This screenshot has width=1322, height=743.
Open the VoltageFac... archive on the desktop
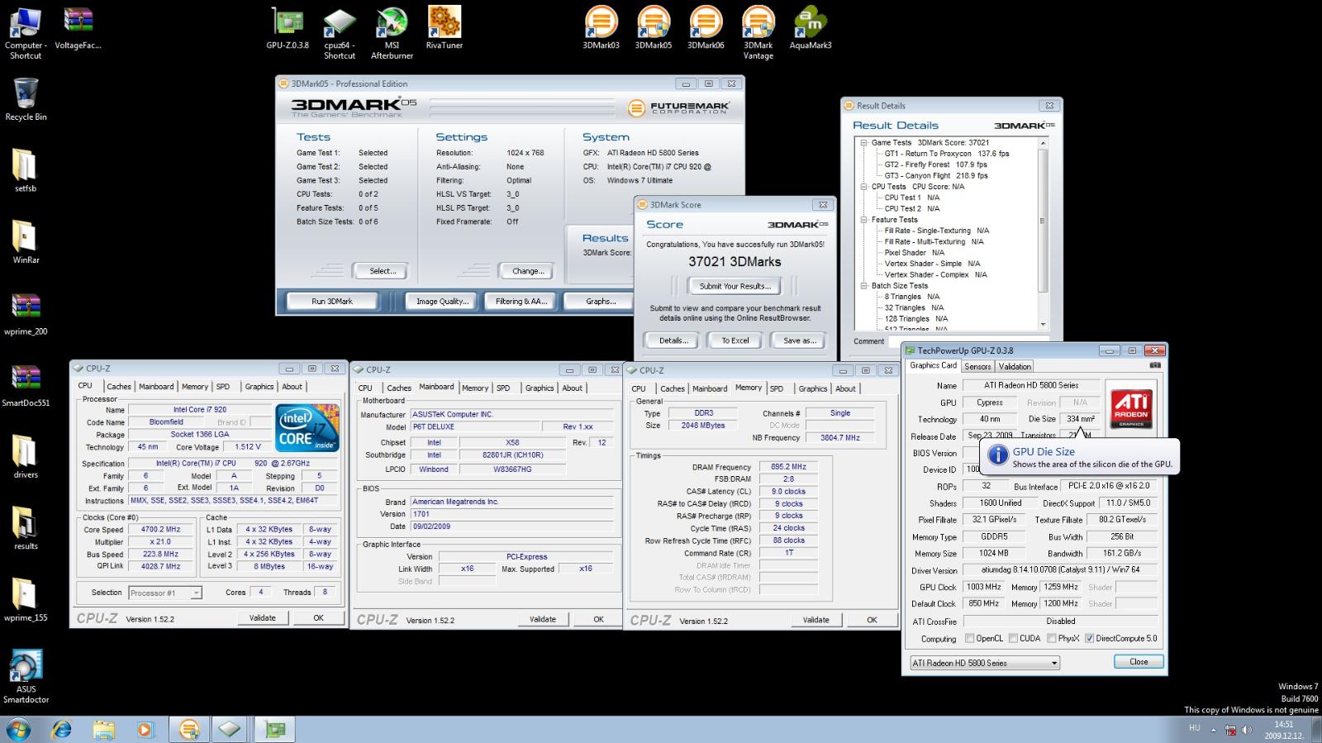78,29
